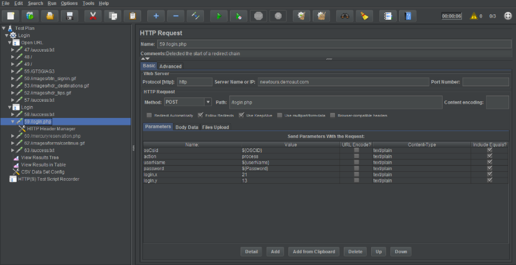Click the Server Name or IP field
Viewport: 516px width, 265px height.
pyautogui.click(x=343, y=82)
